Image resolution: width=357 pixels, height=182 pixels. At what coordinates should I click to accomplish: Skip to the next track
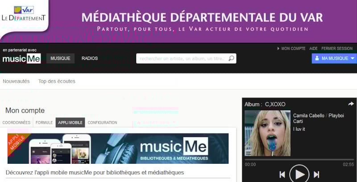click(x=316, y=174)
